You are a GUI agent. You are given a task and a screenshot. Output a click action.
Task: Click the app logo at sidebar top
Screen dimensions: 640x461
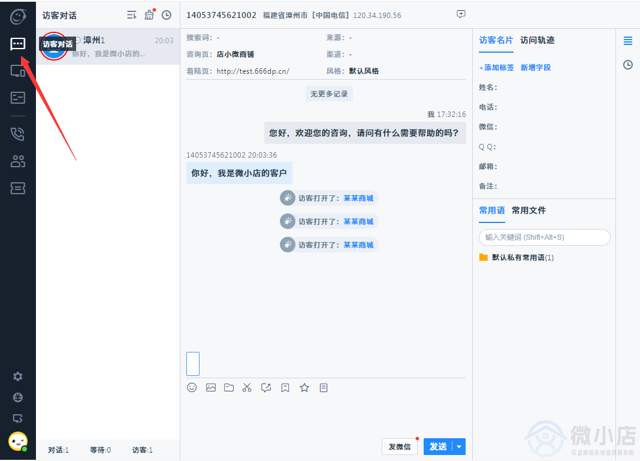tap(18, 17)
